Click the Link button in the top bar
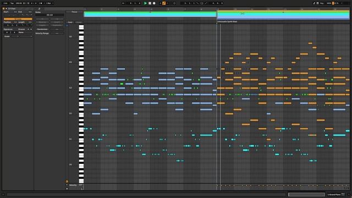Image resolution: width=352 pixels, height=198 pixels. 5,3
